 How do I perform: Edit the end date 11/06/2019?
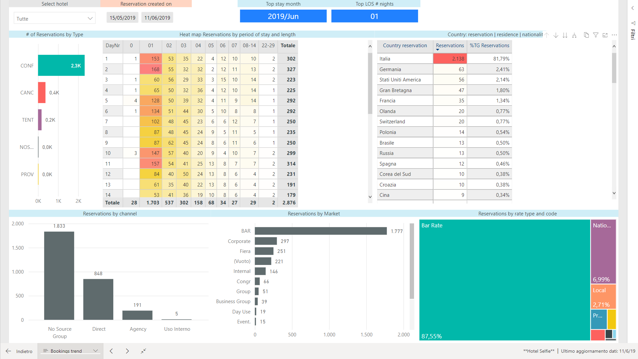click(x=157, y=18)
